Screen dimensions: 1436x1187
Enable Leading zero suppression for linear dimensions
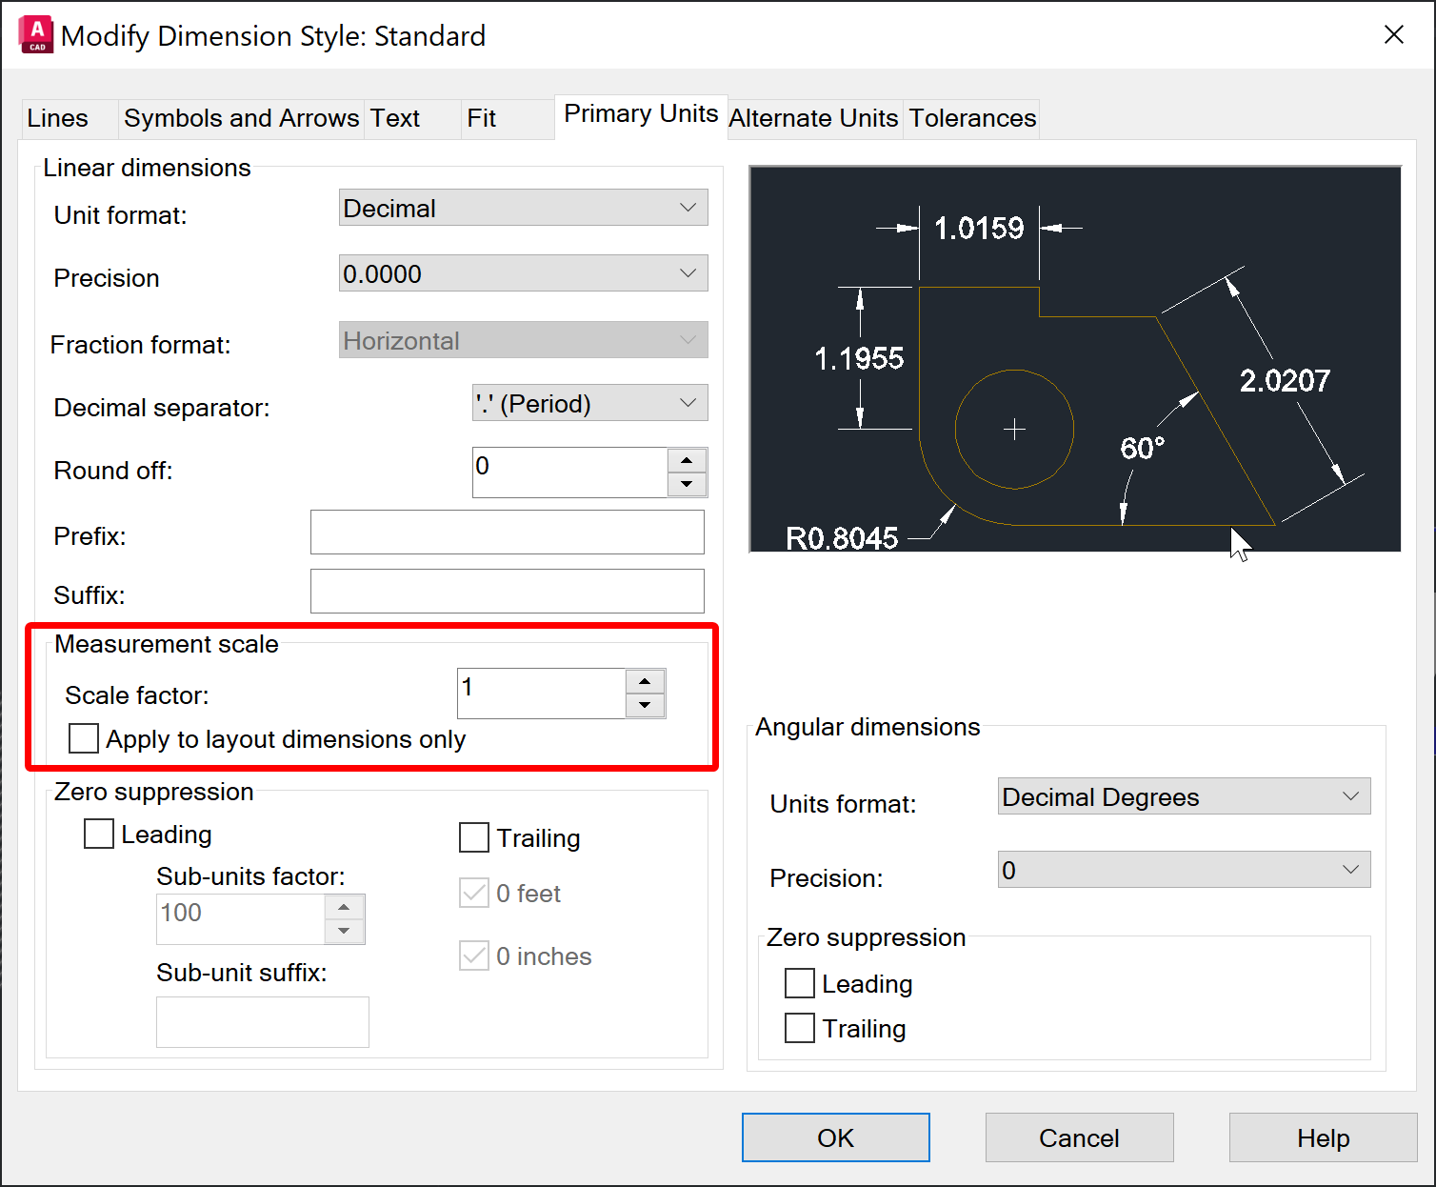(x=98, y=834)
